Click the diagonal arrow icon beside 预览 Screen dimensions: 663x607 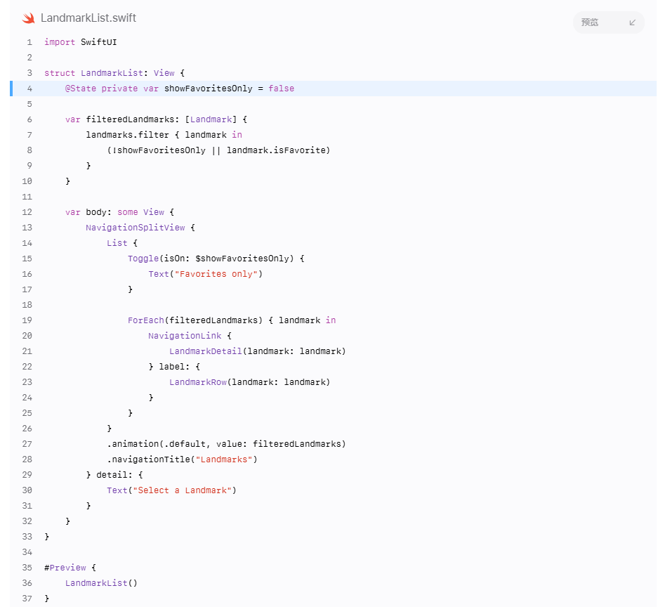tap(632, 22)
